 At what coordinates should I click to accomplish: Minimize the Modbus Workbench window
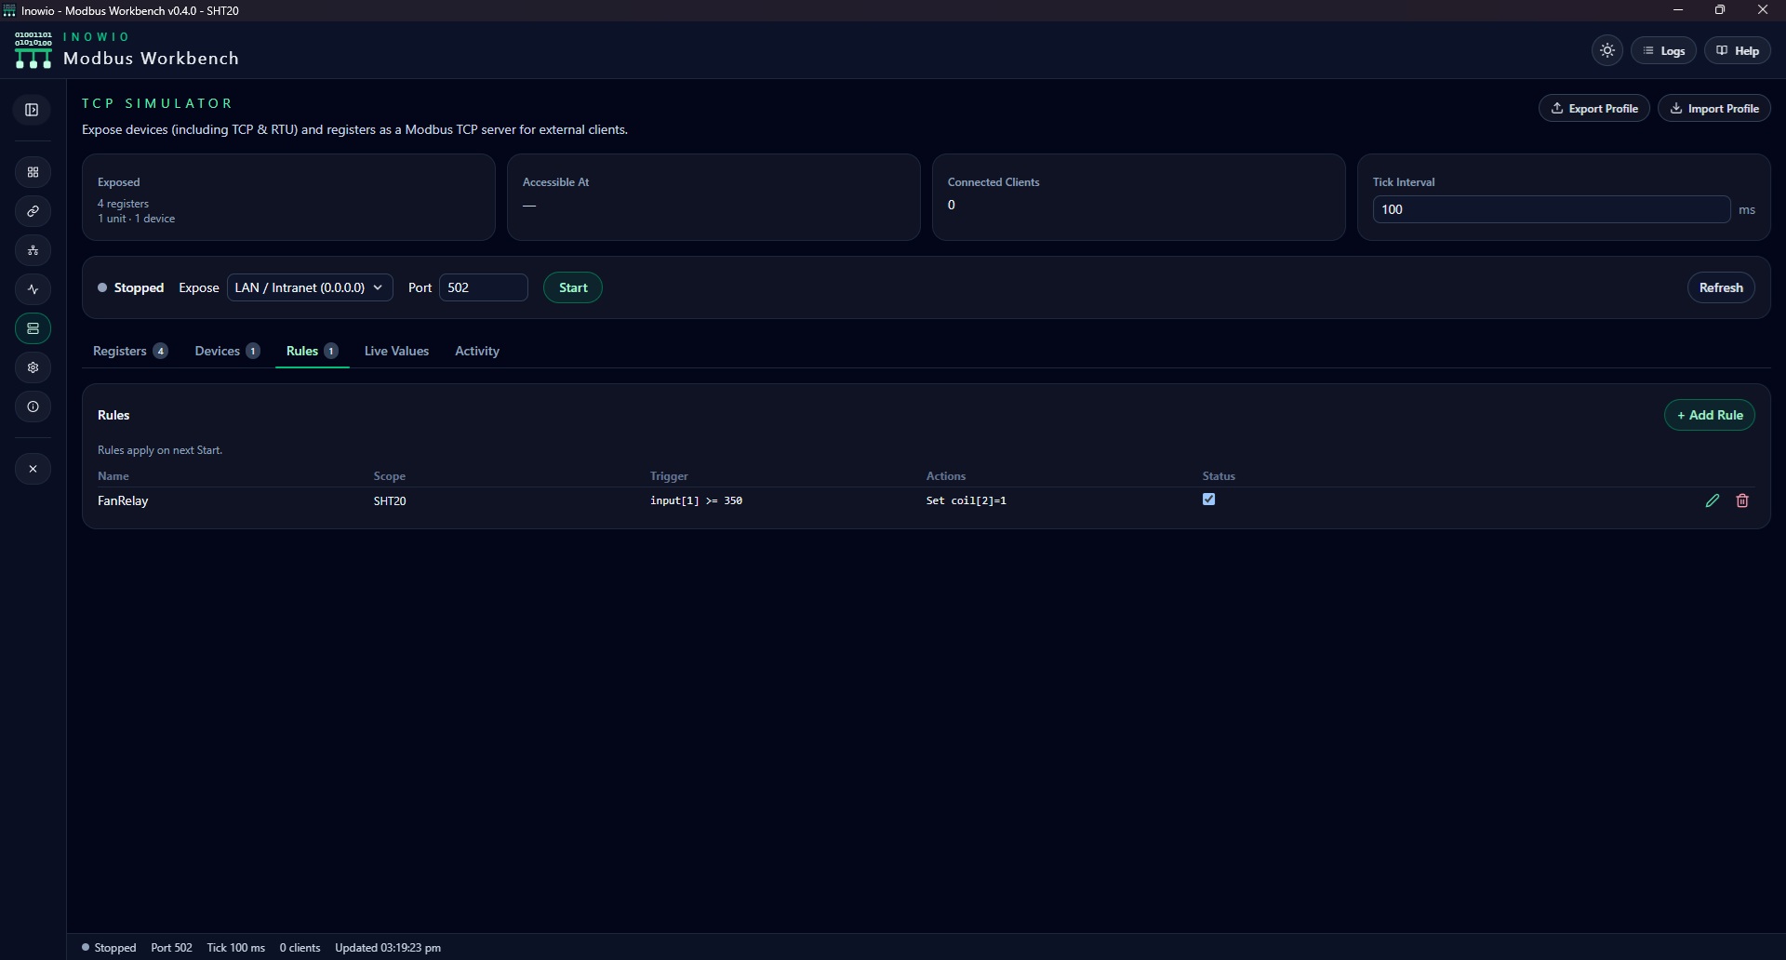tap(1678, 10)
